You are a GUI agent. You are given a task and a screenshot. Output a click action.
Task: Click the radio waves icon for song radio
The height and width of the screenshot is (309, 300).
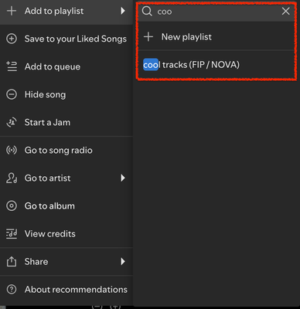(x=12, y=150)
